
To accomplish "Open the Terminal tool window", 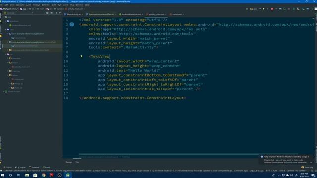I will pyautogui.click(x=34, y=167).
